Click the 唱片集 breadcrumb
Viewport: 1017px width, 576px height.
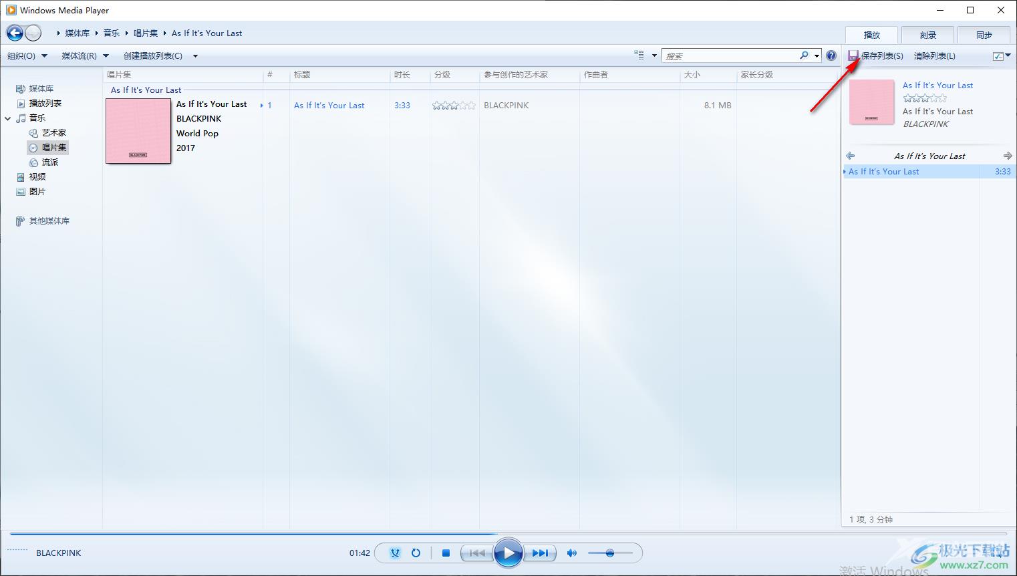point(146,33)
